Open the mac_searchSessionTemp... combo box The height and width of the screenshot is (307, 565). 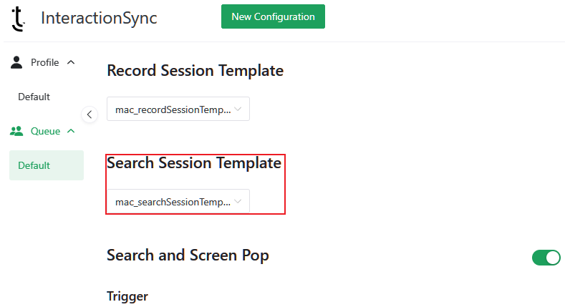coord(173,202)
